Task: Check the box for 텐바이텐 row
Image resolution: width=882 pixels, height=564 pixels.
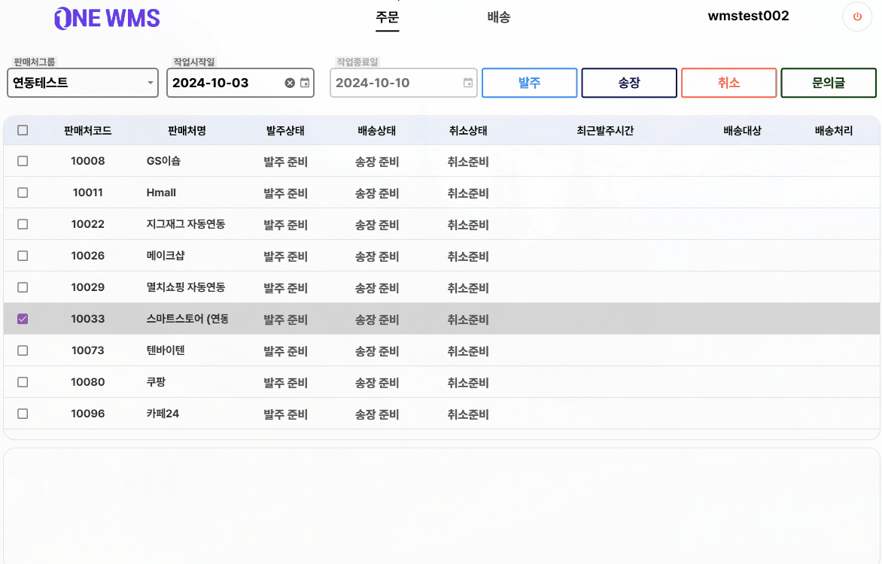Action: pos(23,350)
